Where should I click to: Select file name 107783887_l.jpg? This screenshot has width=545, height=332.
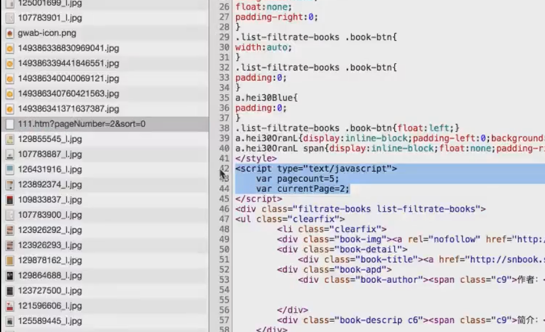click(x=50, y=154)
